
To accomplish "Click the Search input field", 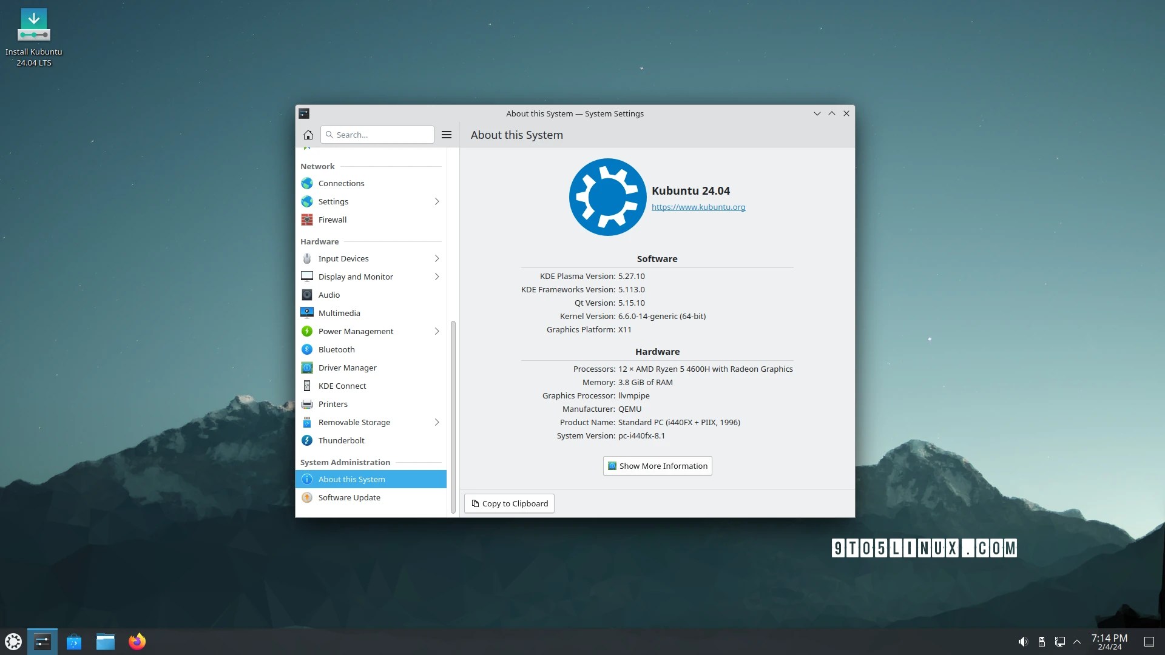I will tap(376, 133).
